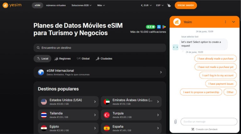This screenshot has width=241, height=134.
Task: Click the 'Destinos populares' heading
Action: (58, 89)
